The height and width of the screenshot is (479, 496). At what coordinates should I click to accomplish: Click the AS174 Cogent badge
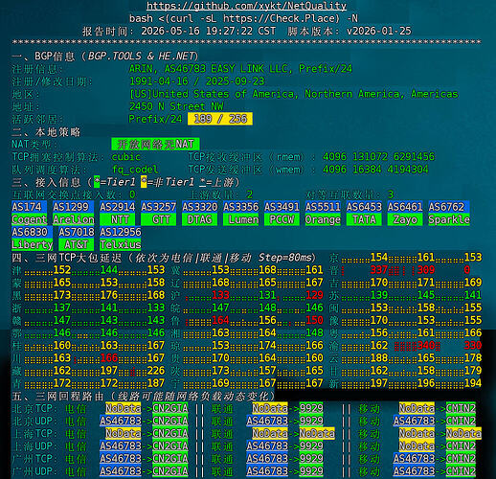(29, 214)
